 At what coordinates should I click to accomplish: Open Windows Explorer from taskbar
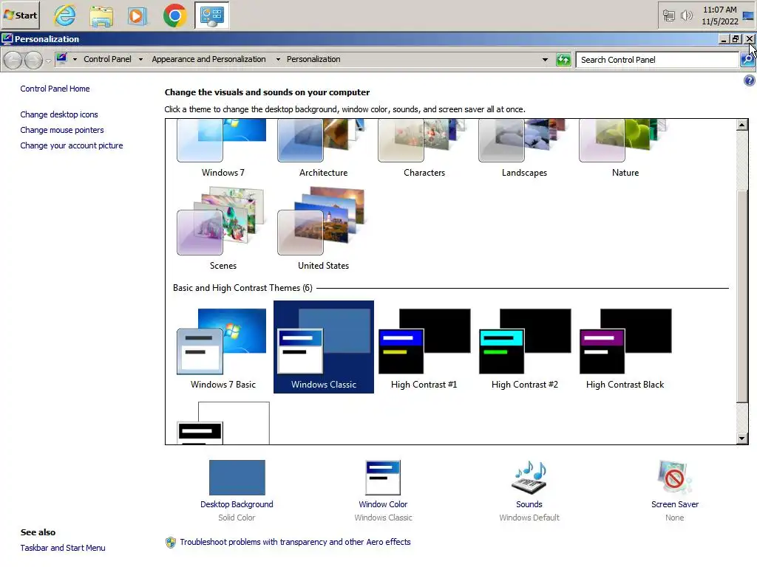101,15
